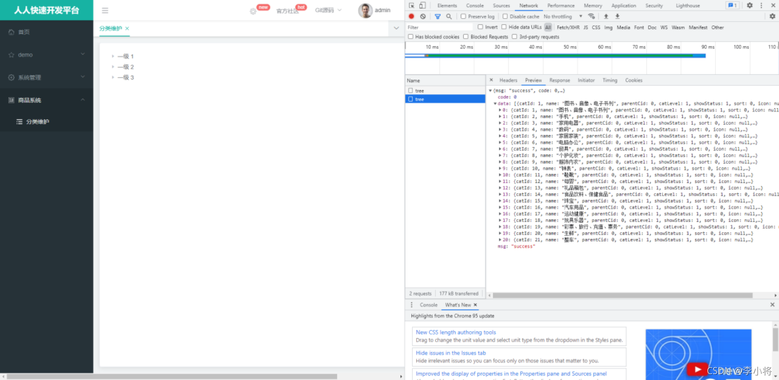Open the Git源码 dropdown

tap(328, 10)
